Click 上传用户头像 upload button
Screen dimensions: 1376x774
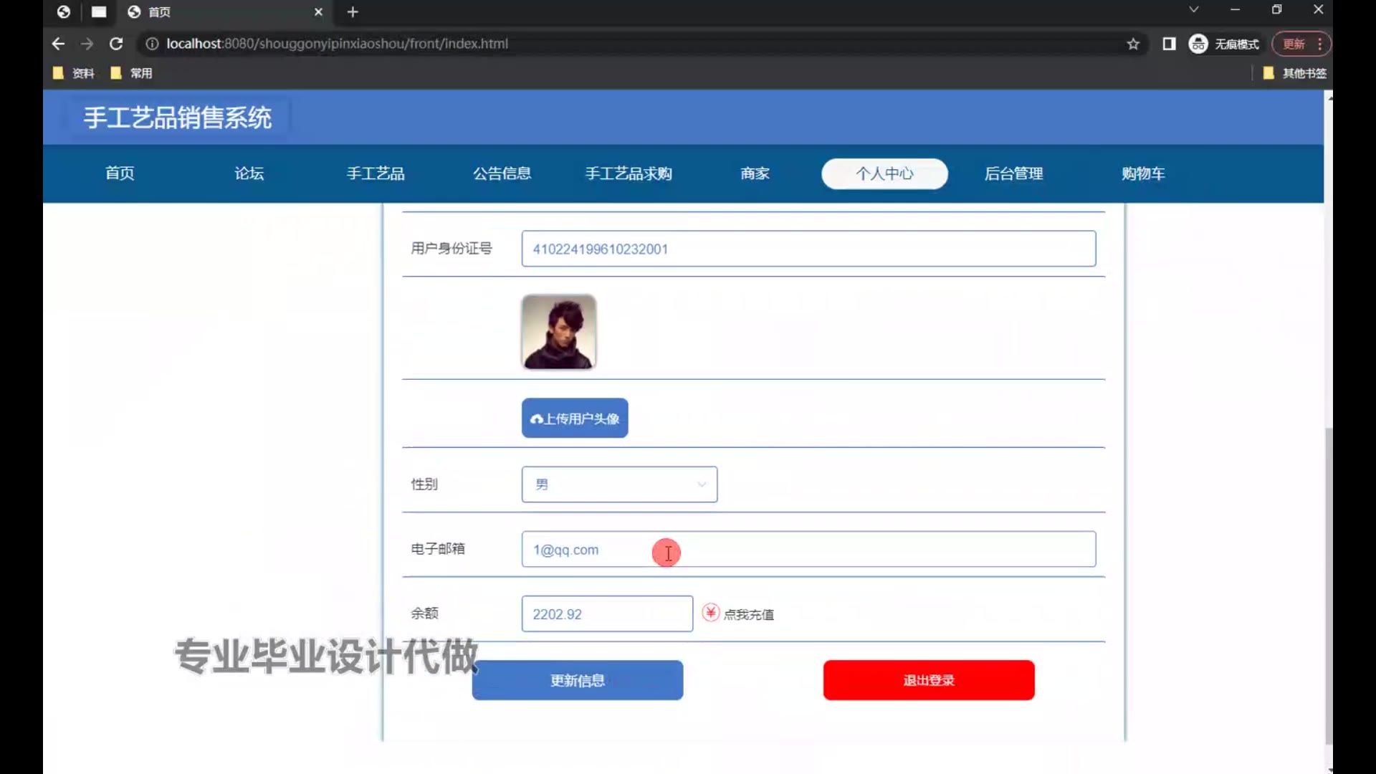(x=575, y=419)
